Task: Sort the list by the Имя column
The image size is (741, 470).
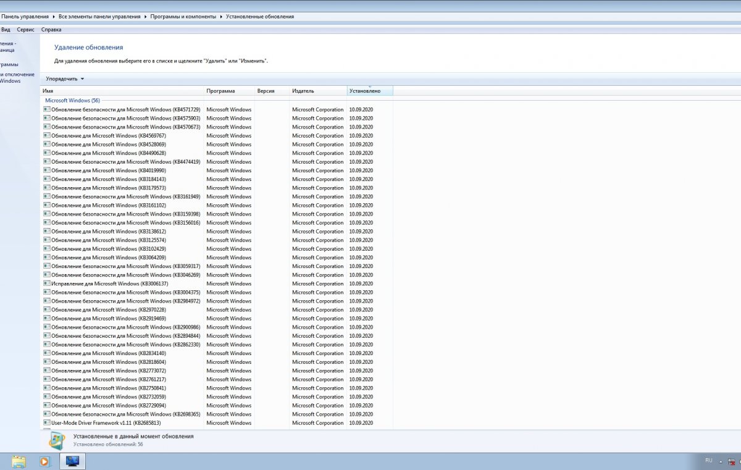Action: pyautogui.click(x=122, y=91)
